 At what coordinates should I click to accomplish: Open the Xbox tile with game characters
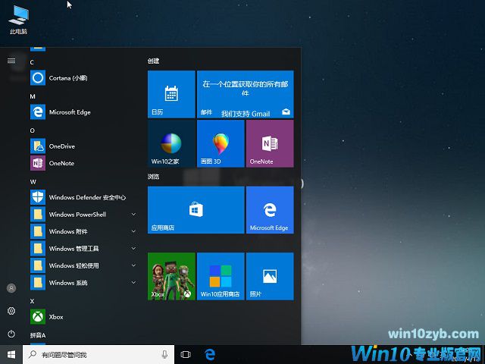(171, 277)
